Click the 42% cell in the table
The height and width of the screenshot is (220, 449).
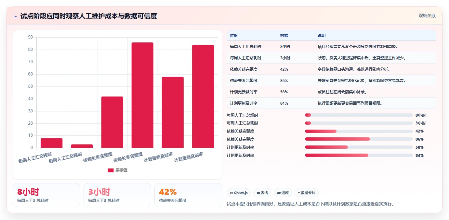[x=284, y=69]
